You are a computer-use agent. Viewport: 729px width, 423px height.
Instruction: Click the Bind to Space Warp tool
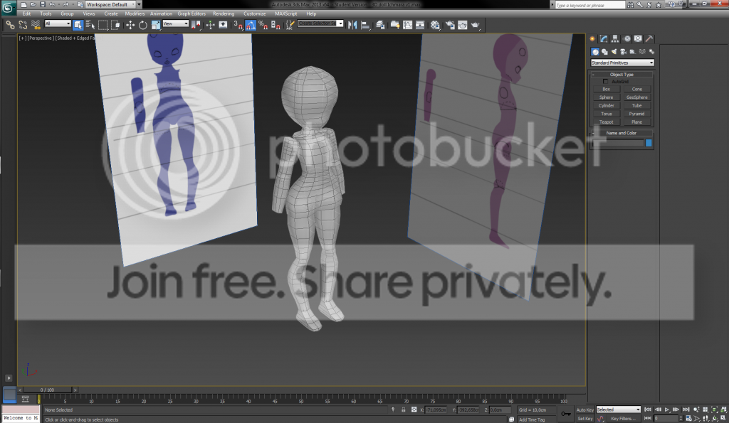coord(36,25)
